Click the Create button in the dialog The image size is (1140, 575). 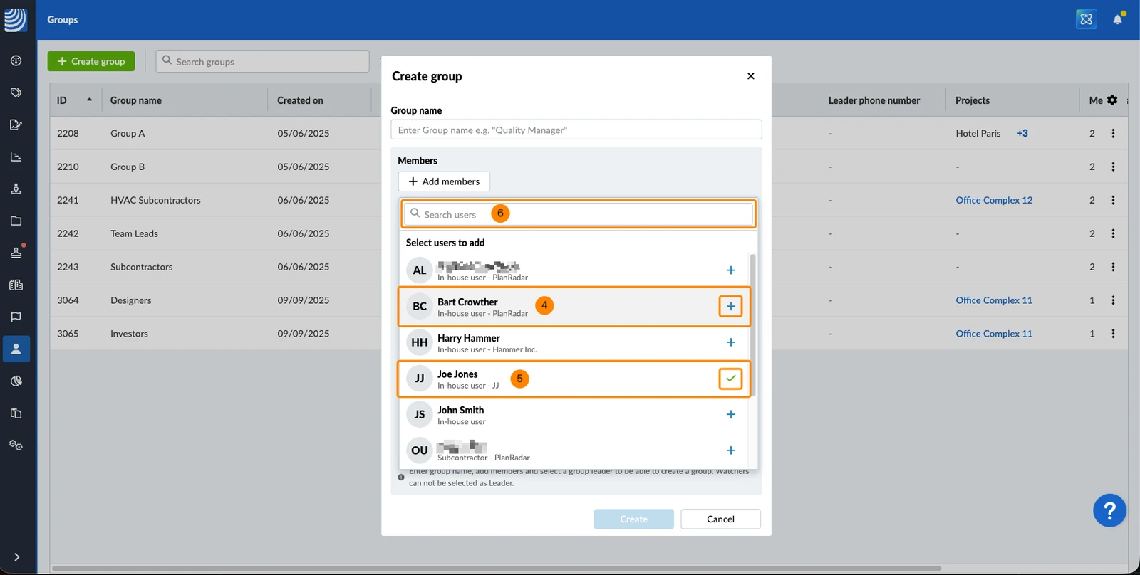click(x=633, y=519)
